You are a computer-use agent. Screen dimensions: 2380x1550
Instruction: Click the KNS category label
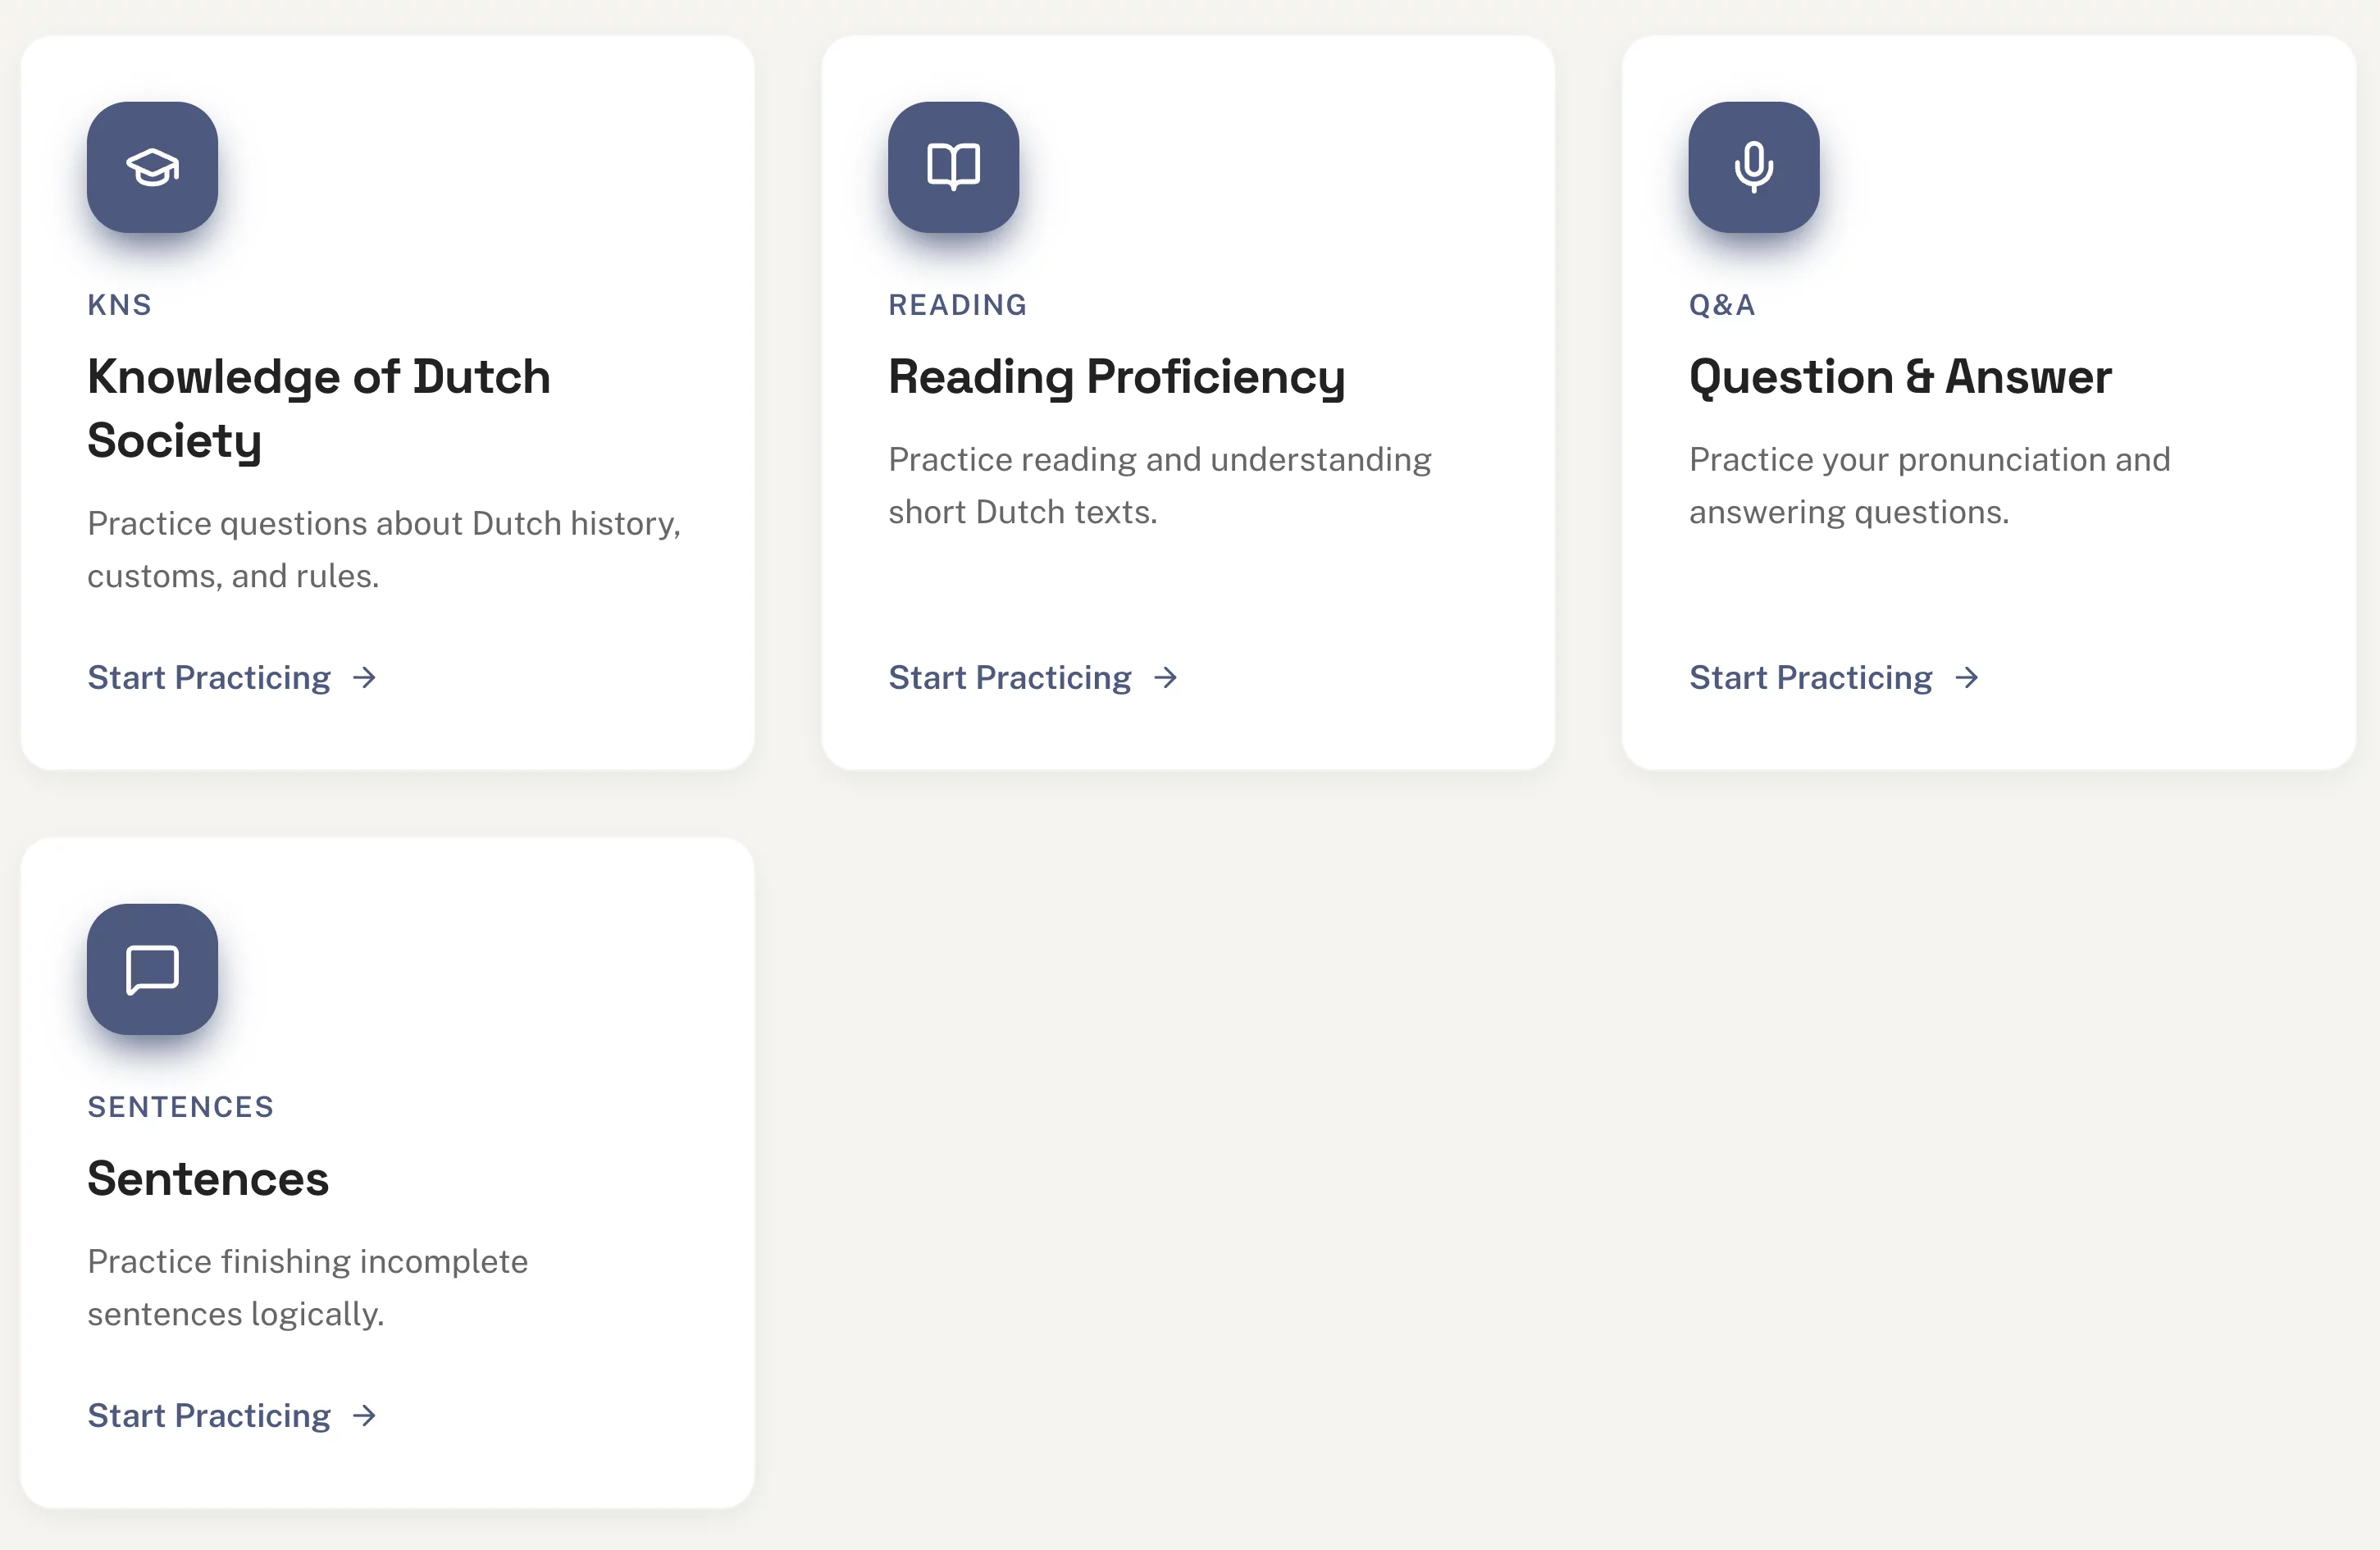[x=120, y=305]
